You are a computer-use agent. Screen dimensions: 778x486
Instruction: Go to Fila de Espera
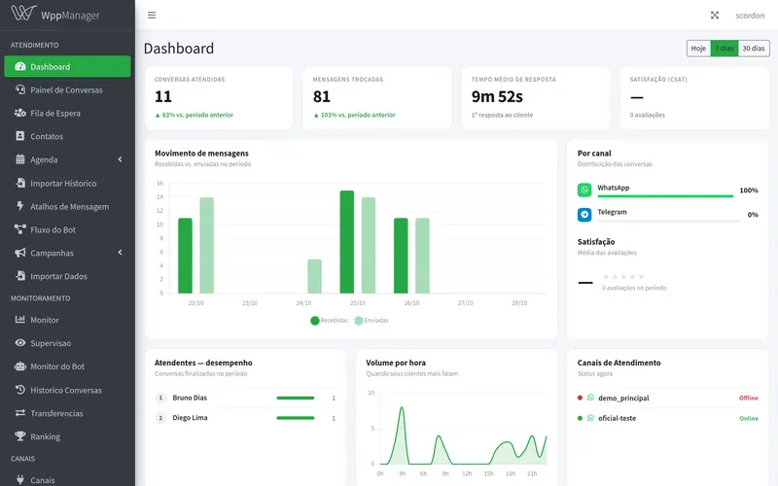67,113
